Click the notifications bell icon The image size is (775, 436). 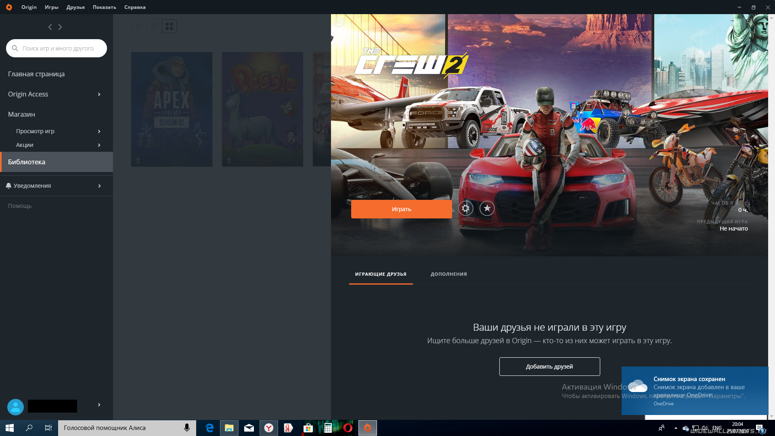tap(8, 186)
